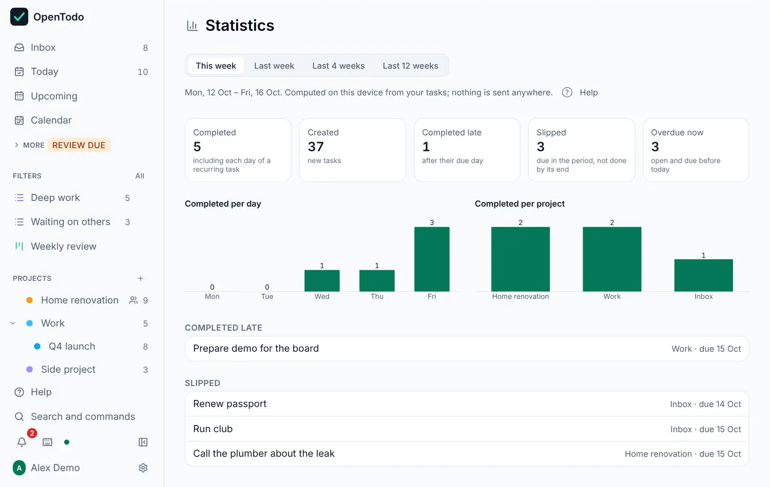Click the Completed late card

(x=467, y=150)
